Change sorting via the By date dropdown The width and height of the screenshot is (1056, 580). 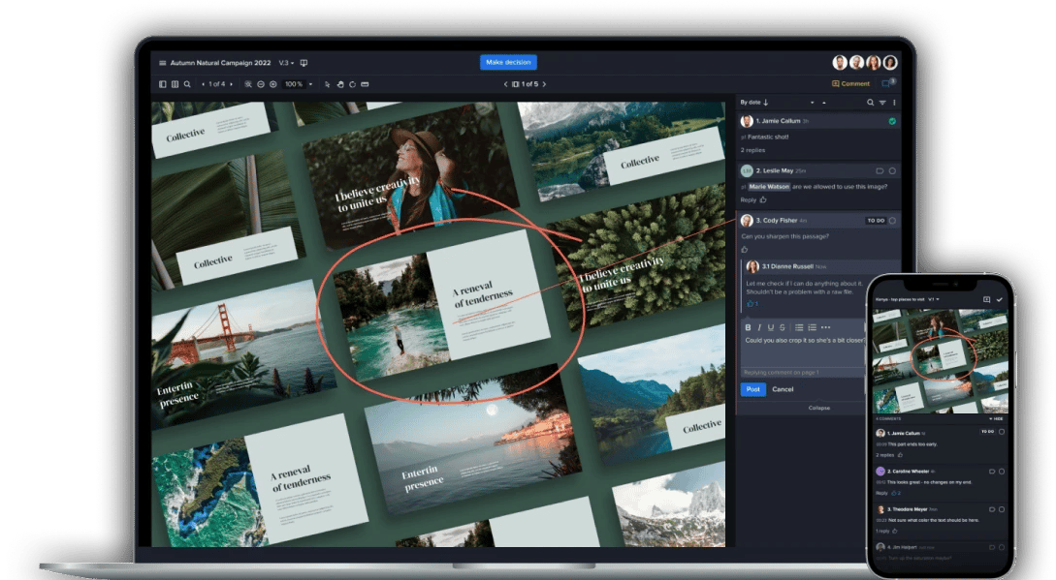tap(747, 103)
